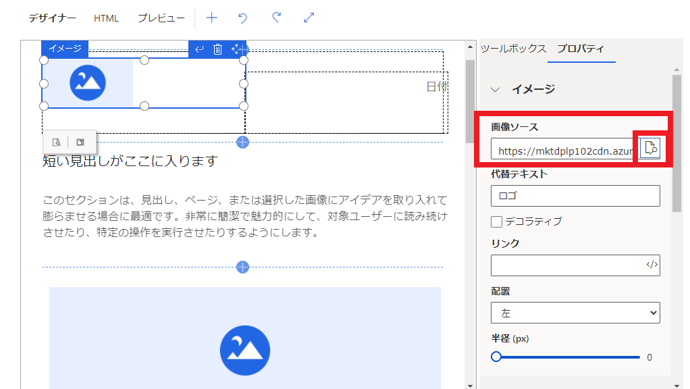Click the personalization code icon in リンク field
The height and width of the screenshot is (389, 690).
tap(651, 265)
